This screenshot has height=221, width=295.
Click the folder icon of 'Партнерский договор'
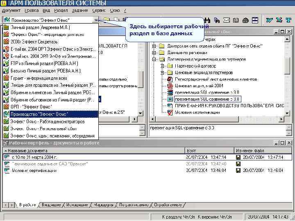tap(170, 66)
